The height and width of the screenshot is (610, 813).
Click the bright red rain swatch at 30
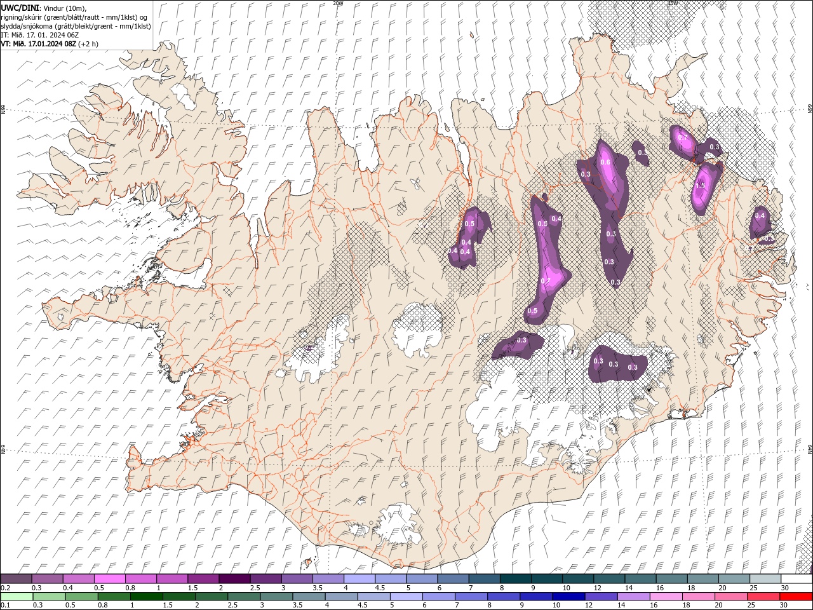[x=796, y=597]
